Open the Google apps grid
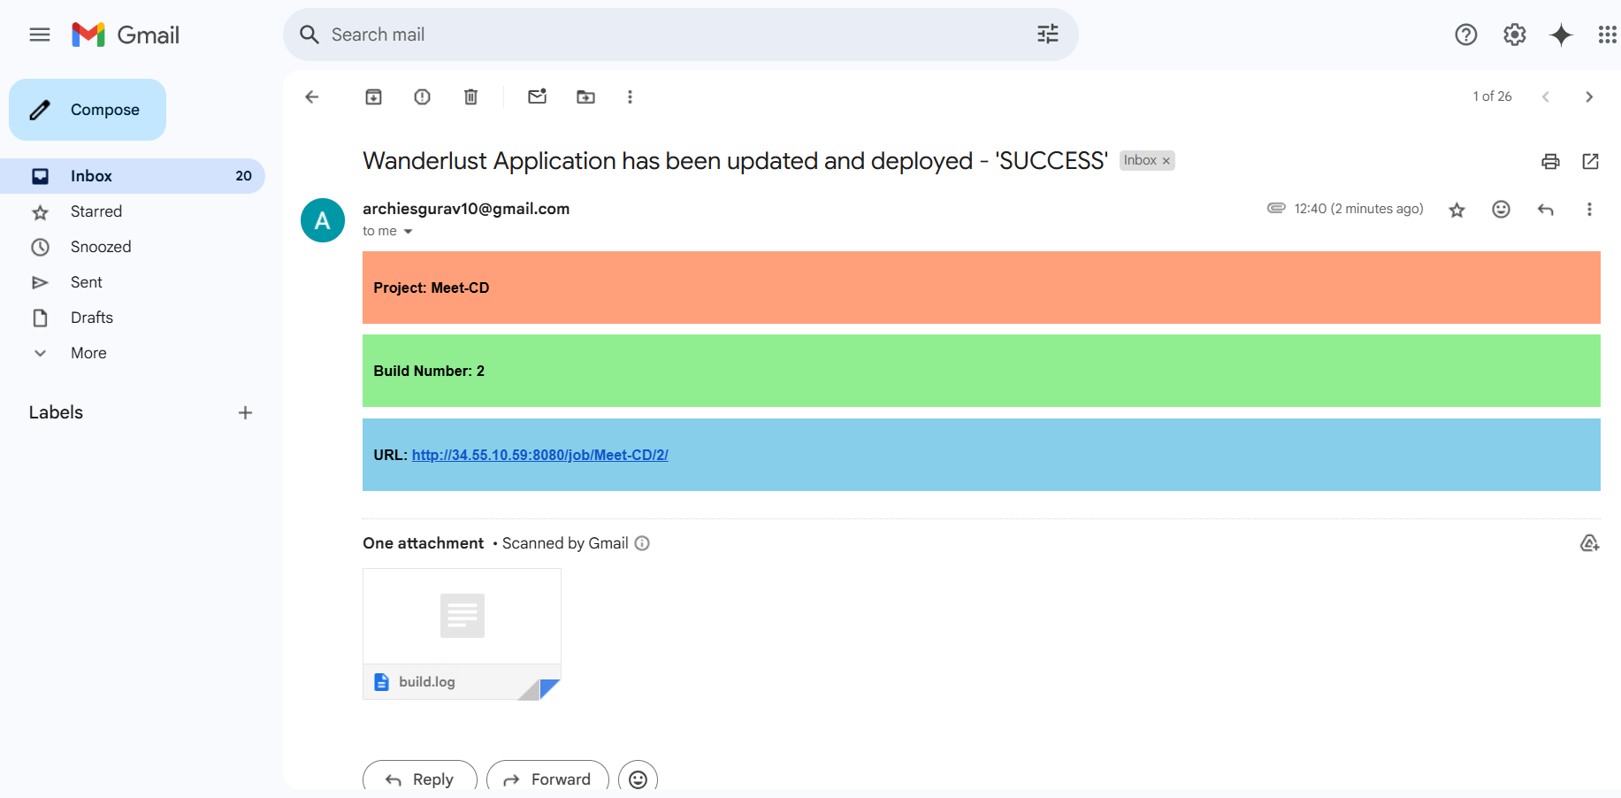This screenshot has width=1621, height=798. (x=1608, y=35)
